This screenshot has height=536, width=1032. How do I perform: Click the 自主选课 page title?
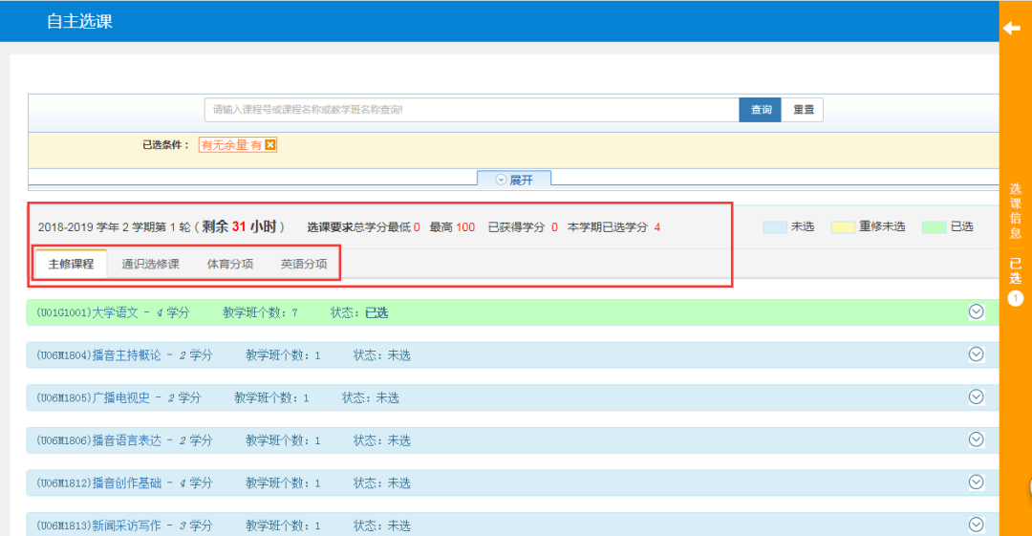[79, 21]
